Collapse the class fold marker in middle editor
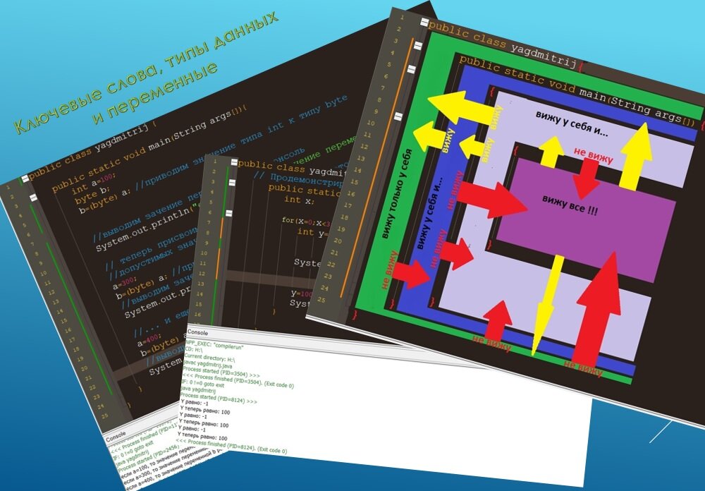 (234, 162)
